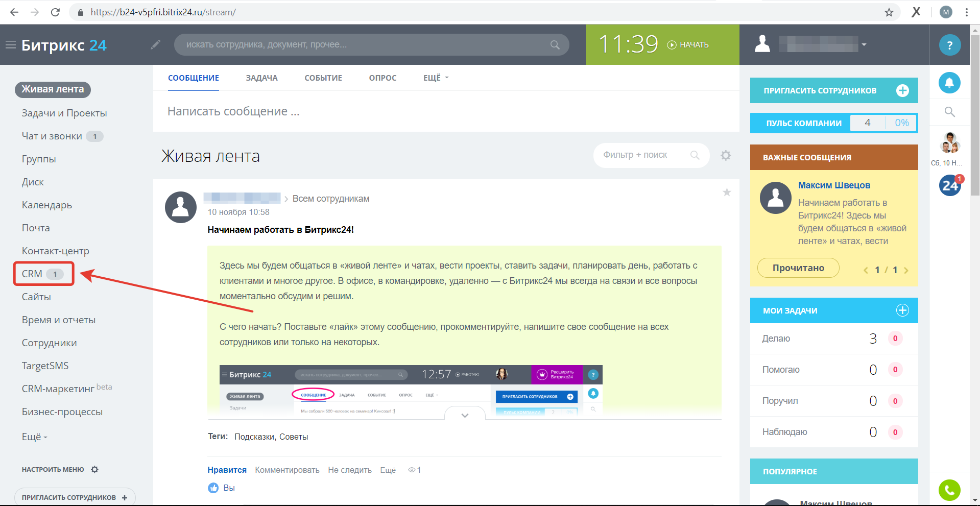Screen dimensions: 980x506
Task: Switch to the Задача tab
Action: click(x=261, y=78)
